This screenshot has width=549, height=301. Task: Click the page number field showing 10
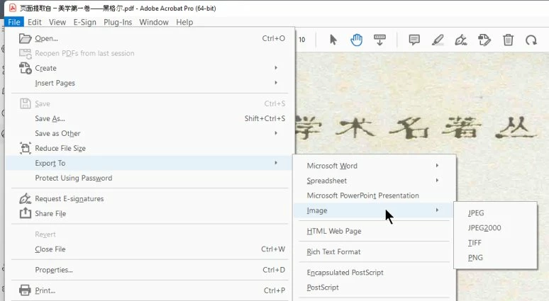point(302,40)
